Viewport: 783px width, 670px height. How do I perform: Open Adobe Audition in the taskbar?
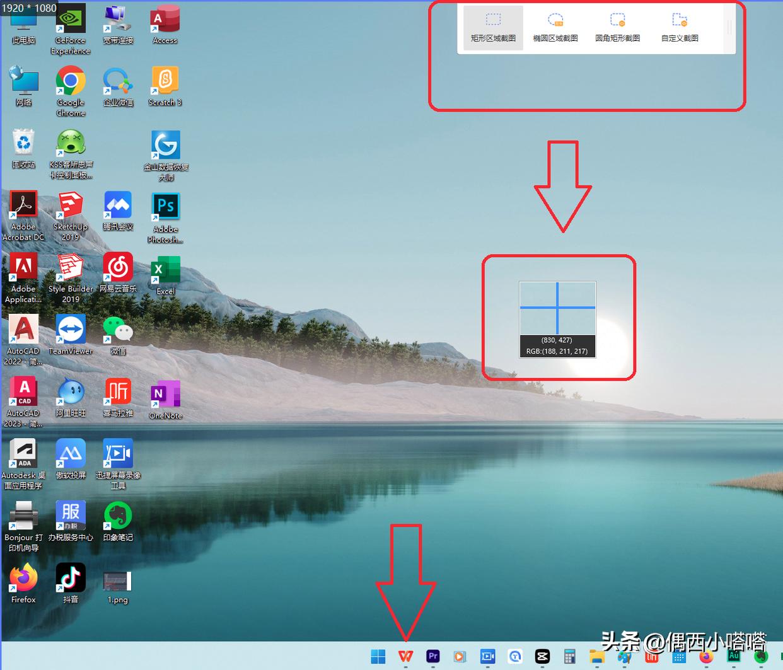click(734, 656)
